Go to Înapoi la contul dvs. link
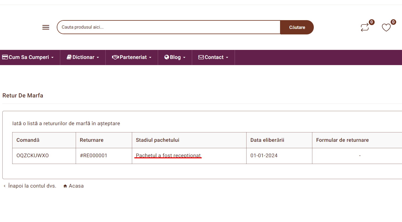Image resolution: width=402 pixels, height=222 pixels. click(x=30, y=186)
